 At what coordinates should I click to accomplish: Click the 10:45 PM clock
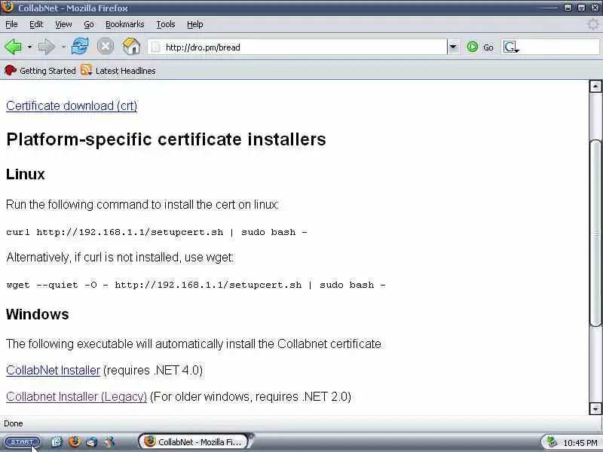pyautogui.click(x=580, y=443)
